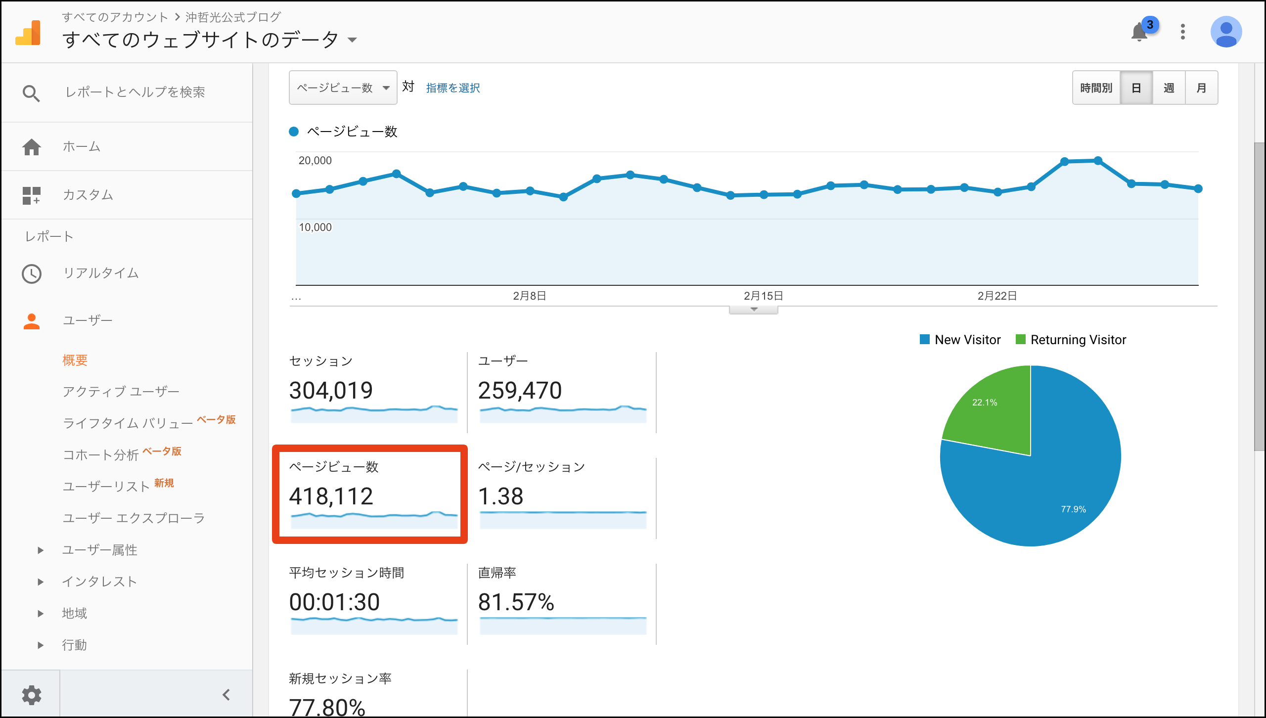Click the 指標を選択 link

pyautogui.click(x=452, y=88)
